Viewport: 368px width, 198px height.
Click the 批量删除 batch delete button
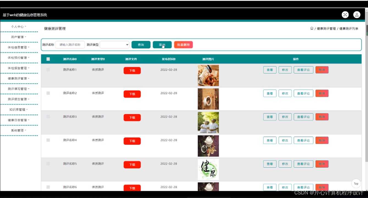(x=183, y=45)
